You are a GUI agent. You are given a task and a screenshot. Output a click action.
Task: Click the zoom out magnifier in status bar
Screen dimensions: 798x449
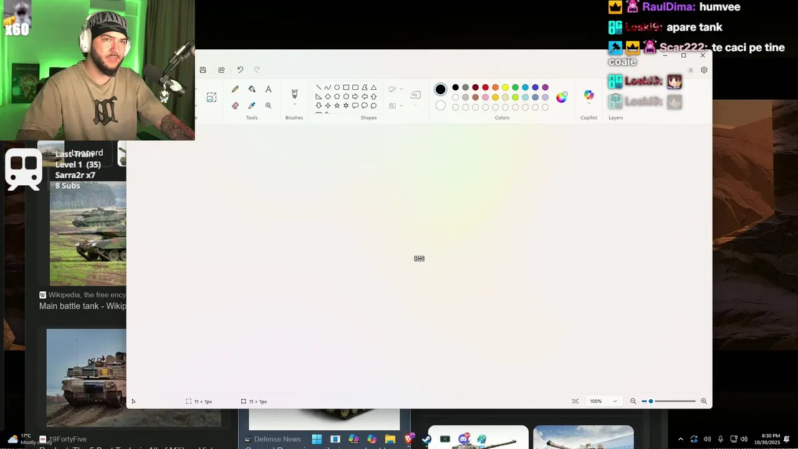[633, 402]
